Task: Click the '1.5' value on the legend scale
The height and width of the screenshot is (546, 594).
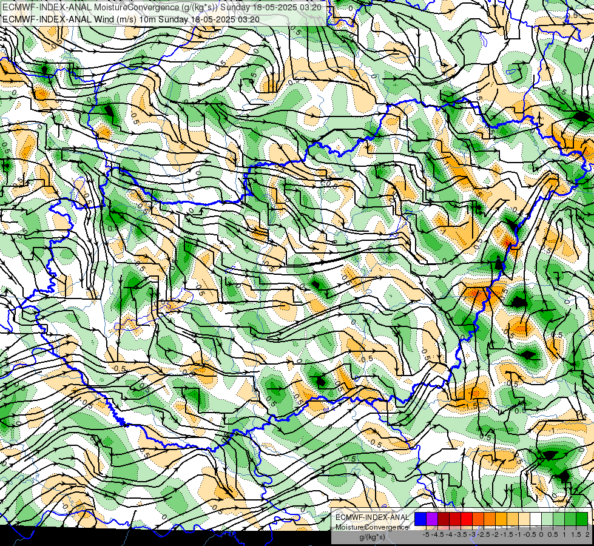Action: [x=576, y=534]
